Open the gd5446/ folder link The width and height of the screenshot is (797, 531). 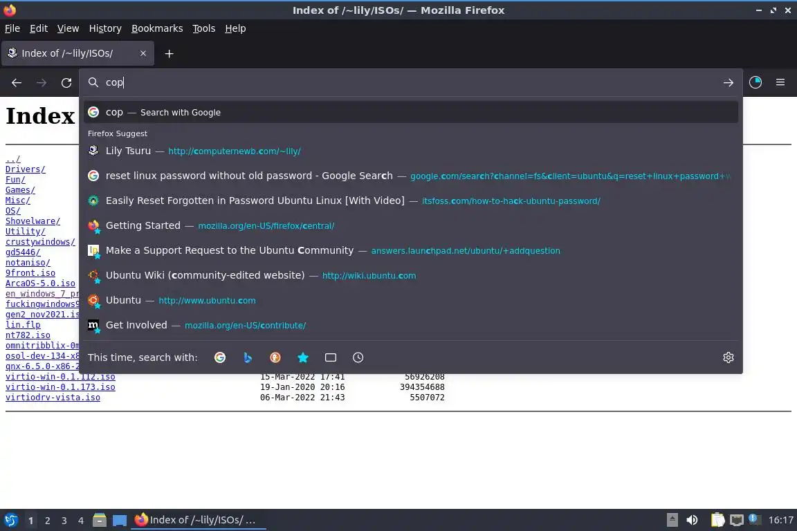click(23, 252)
